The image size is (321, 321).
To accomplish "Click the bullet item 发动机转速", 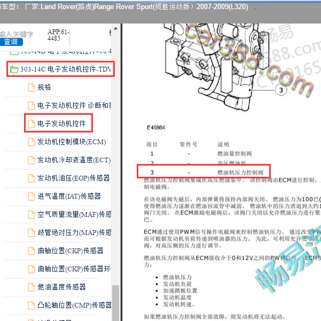I will (x=179, y=304).
